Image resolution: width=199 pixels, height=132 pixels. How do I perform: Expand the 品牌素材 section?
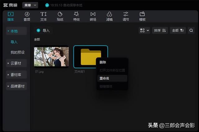pyautogui.click(x=16, y=86)
